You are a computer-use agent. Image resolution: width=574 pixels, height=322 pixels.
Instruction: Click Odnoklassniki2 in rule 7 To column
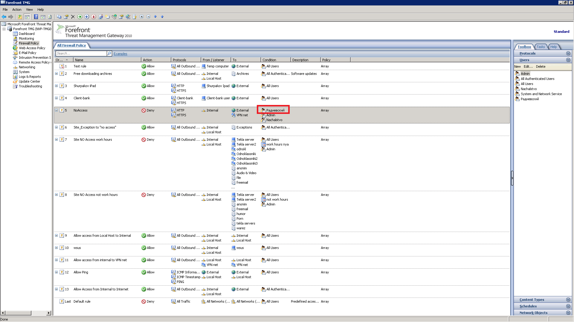[247, 159]
